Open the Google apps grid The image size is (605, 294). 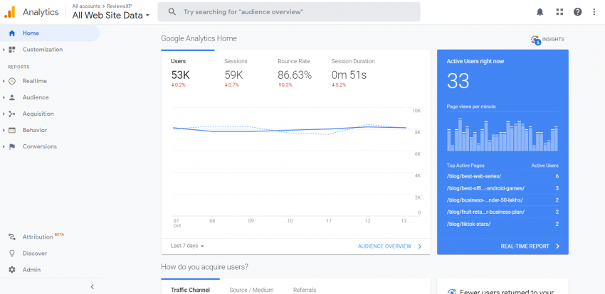pyautogui.click(x=559, y=12)
